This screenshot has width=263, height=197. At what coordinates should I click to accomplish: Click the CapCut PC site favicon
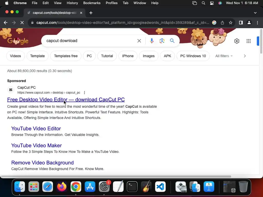pyautogui.click(x=11, y=90)
